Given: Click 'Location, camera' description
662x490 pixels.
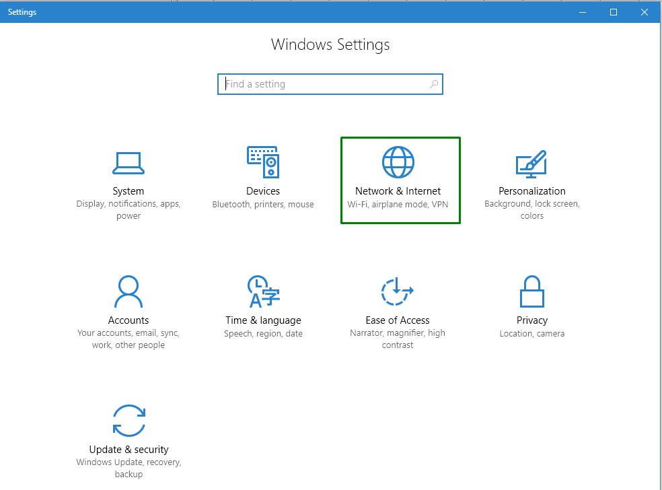Looking at the screenshot, I should click(532, 334).
